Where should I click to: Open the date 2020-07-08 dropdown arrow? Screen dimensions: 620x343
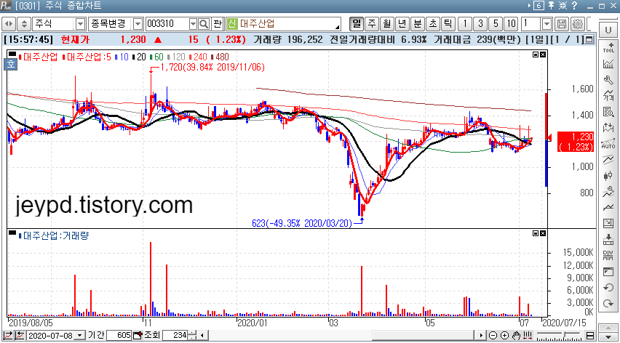(80, 336)
